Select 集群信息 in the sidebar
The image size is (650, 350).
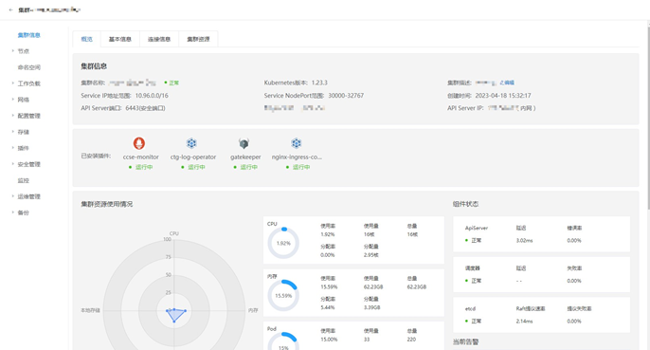click(x=29, y=35)
